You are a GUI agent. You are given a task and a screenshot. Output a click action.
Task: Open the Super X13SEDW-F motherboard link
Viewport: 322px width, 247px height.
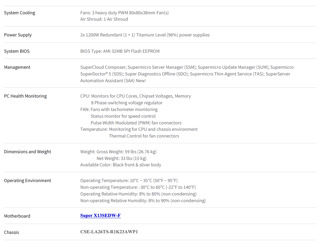click(100, 216)
